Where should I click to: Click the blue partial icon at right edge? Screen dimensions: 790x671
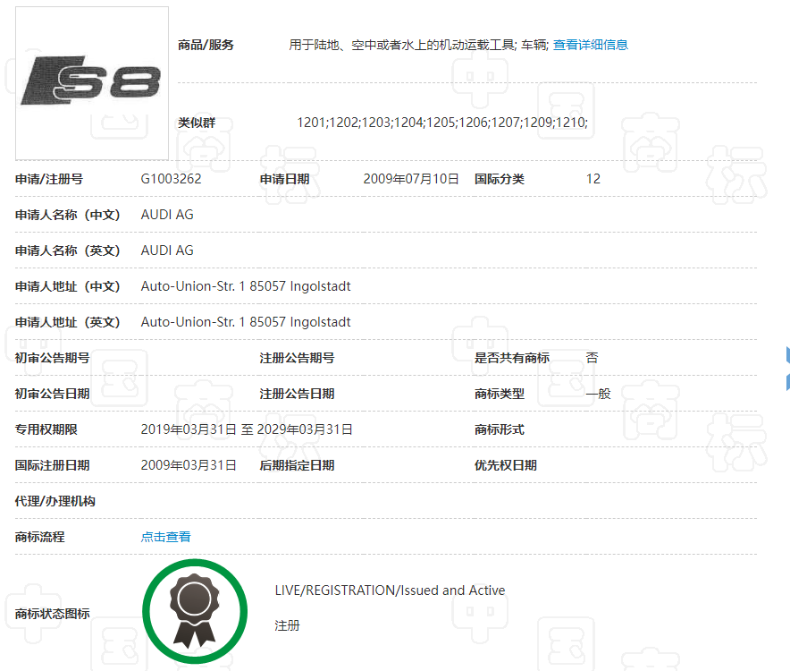[x=787, y=369]
